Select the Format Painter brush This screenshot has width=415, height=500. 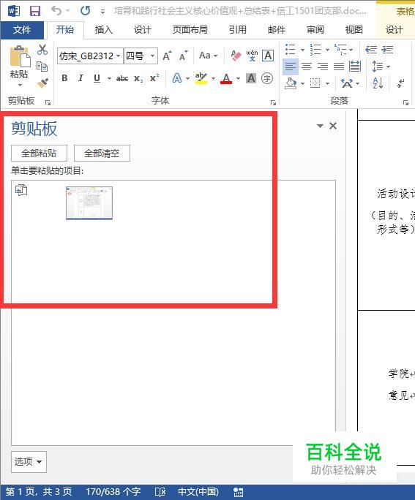pyautogui.click(x=42, y=83)
